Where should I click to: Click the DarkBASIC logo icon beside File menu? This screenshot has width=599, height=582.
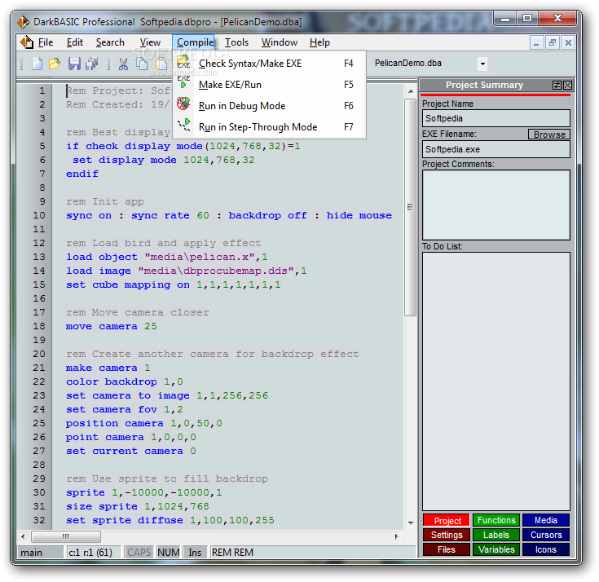[26, 42]
